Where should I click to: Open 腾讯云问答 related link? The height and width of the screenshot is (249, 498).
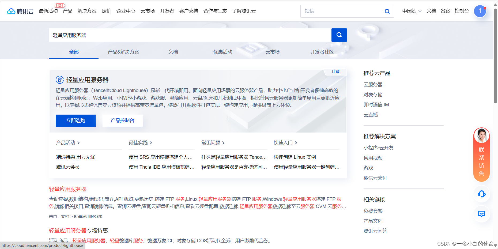(x=375, y=231)
